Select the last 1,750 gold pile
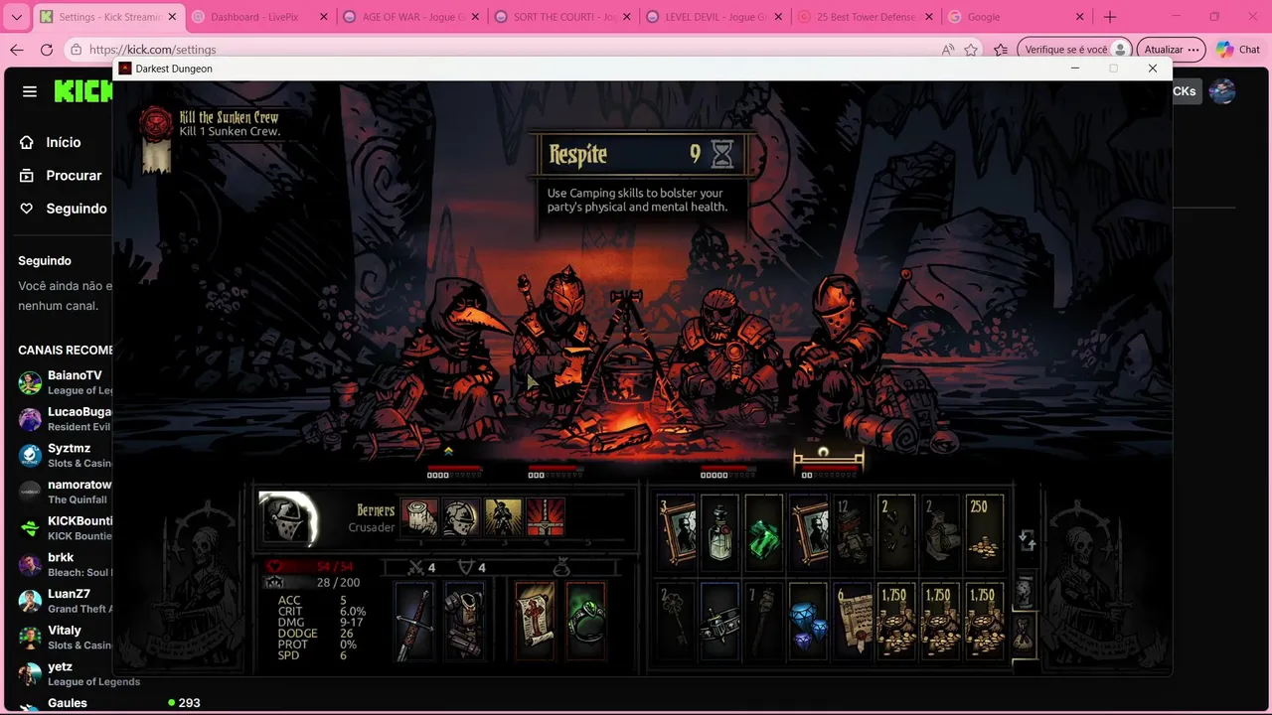1272x715 pixels. [984, 620]
